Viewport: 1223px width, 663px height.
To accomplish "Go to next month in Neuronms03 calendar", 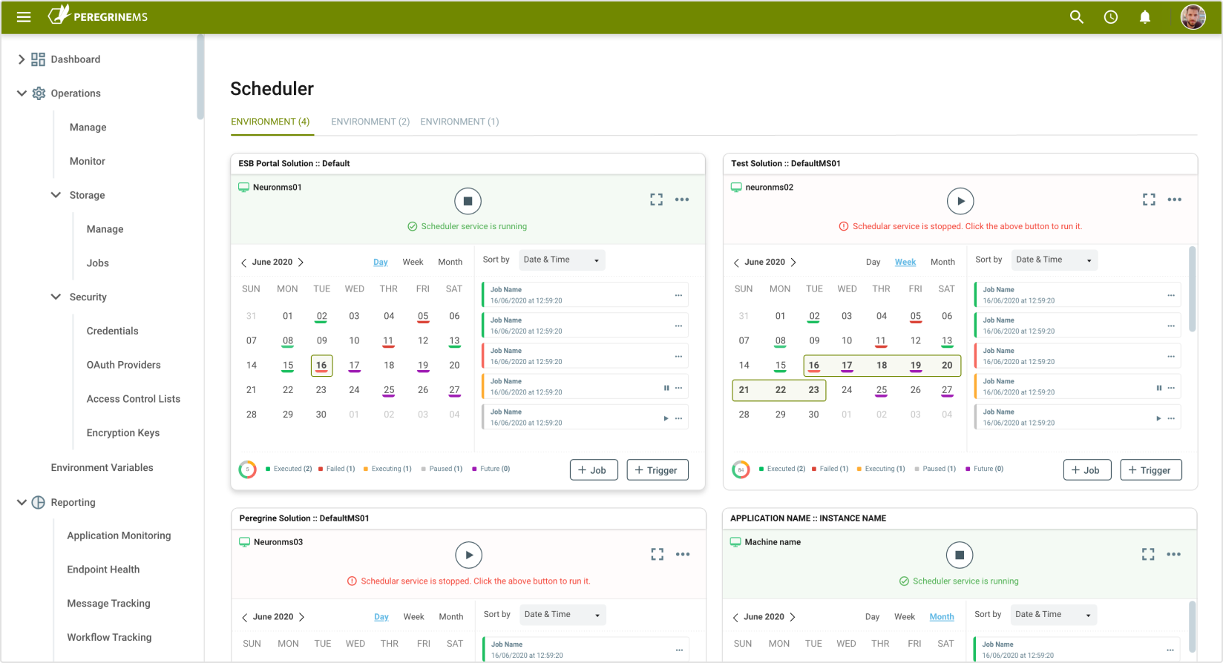I will point(301,617).
